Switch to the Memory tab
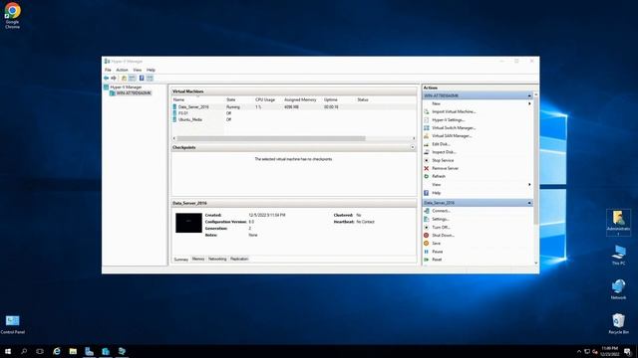This screenshot has height=358, width=638. tap(198, 259)
